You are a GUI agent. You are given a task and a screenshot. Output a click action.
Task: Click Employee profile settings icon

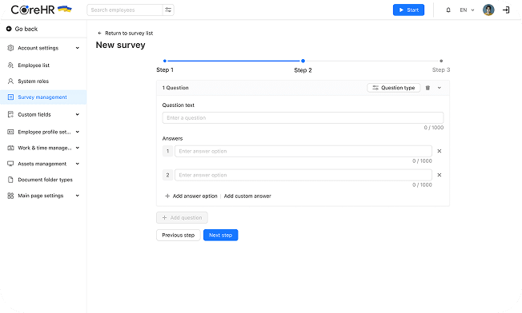coord(10,132)
